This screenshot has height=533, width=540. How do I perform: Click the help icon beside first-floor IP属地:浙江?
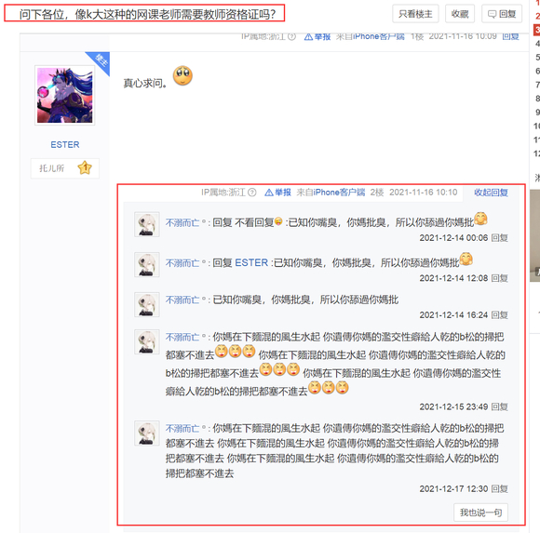pyautogui.click(x=291, y=36)
